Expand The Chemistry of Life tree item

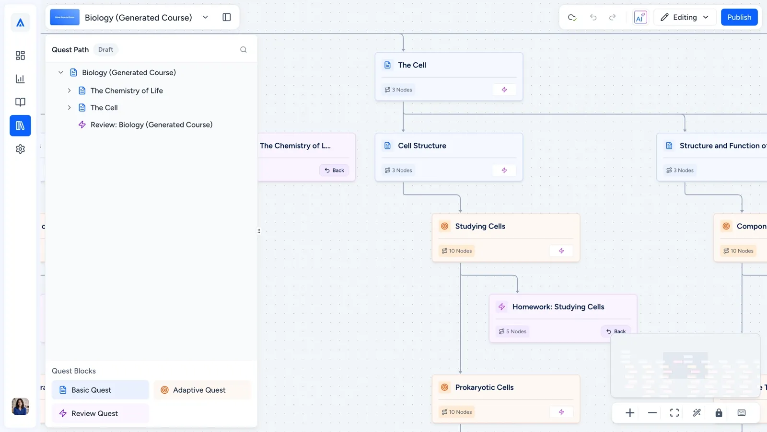(x=70, y=91)
